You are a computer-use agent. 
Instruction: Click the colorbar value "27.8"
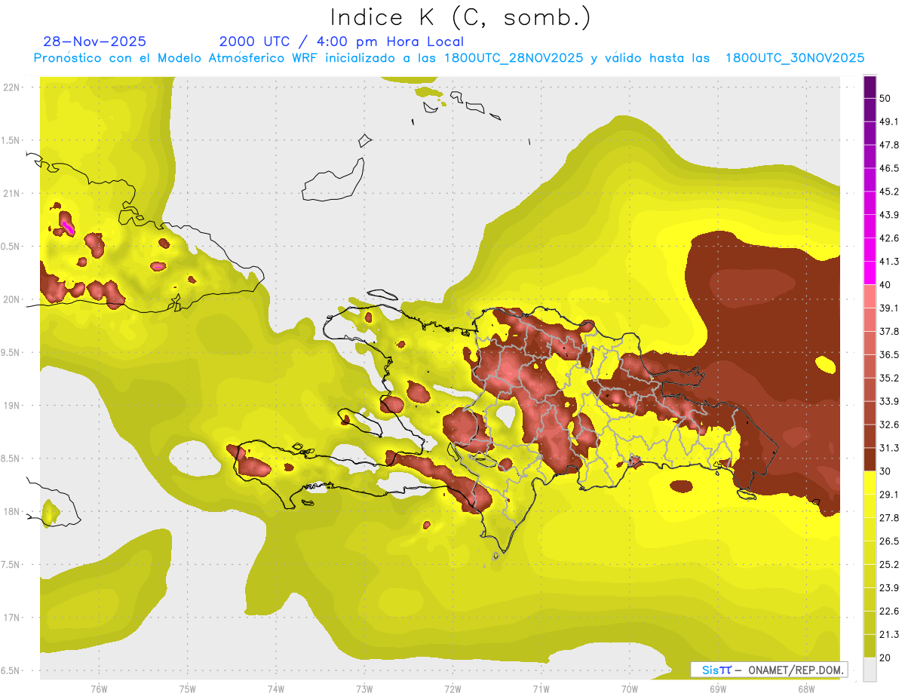pyautogui.click(x=889, y=517)
